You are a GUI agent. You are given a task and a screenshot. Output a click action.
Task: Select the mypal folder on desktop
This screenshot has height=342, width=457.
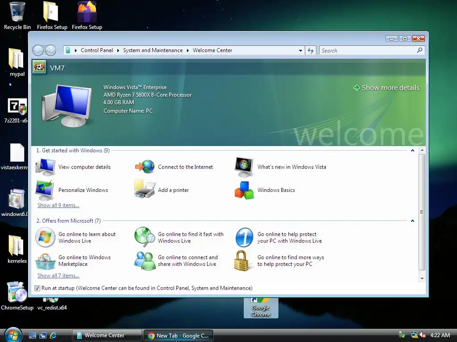[17, 62]
